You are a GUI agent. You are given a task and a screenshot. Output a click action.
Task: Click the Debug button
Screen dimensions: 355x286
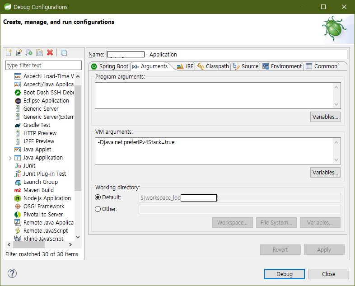click(285, 274)
